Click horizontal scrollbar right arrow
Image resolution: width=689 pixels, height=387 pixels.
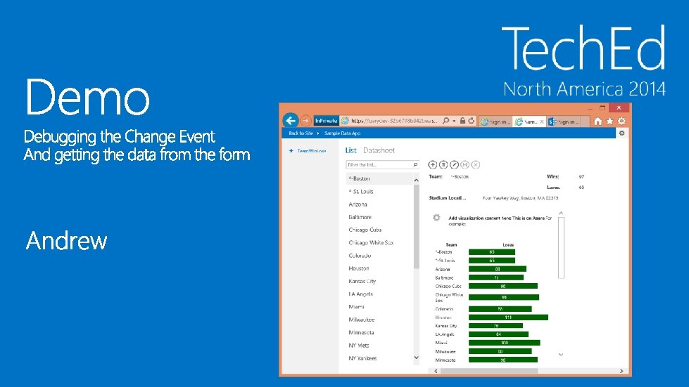tap(621, 371)
